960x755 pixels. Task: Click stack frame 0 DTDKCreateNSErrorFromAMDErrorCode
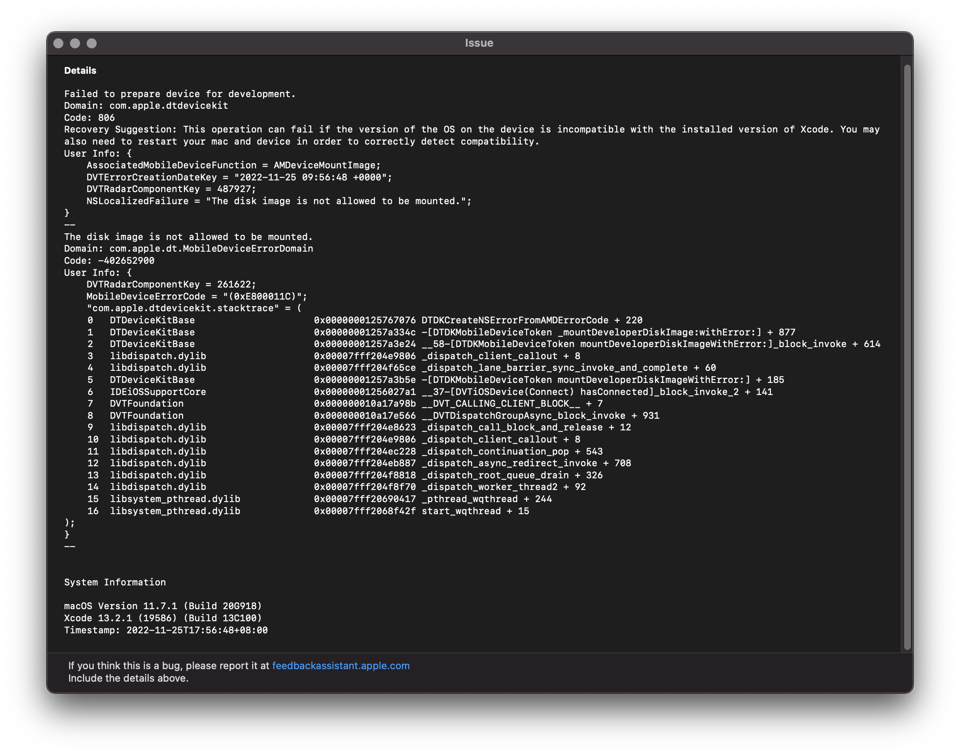365,320
